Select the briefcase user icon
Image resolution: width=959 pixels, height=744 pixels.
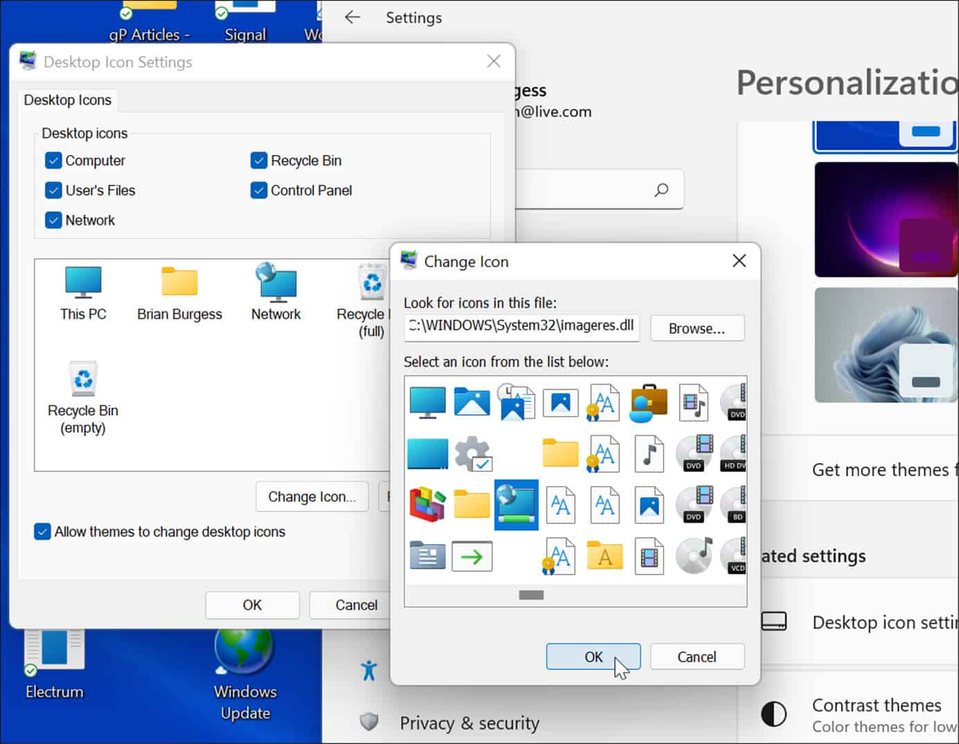tap(648, 401)
